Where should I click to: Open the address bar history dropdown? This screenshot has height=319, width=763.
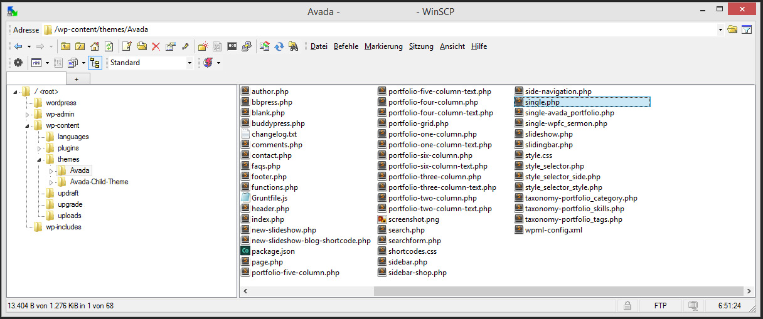click(720, 29)
